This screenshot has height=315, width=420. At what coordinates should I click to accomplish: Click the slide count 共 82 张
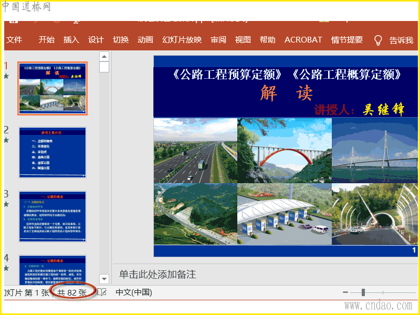(72, 293)
